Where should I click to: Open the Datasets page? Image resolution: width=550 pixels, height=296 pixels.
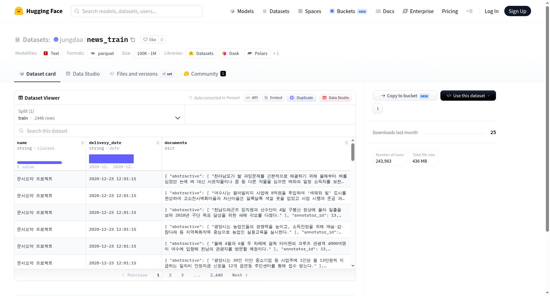coord(276,11)
